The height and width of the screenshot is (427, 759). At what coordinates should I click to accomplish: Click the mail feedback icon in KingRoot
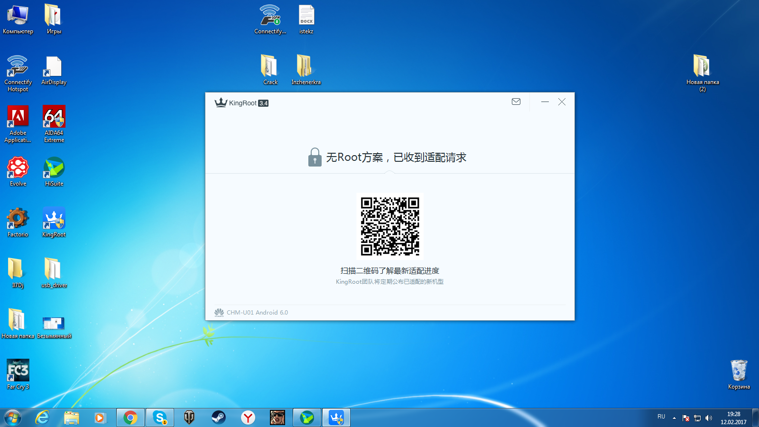pyautogui.click(x=516, y=102)
